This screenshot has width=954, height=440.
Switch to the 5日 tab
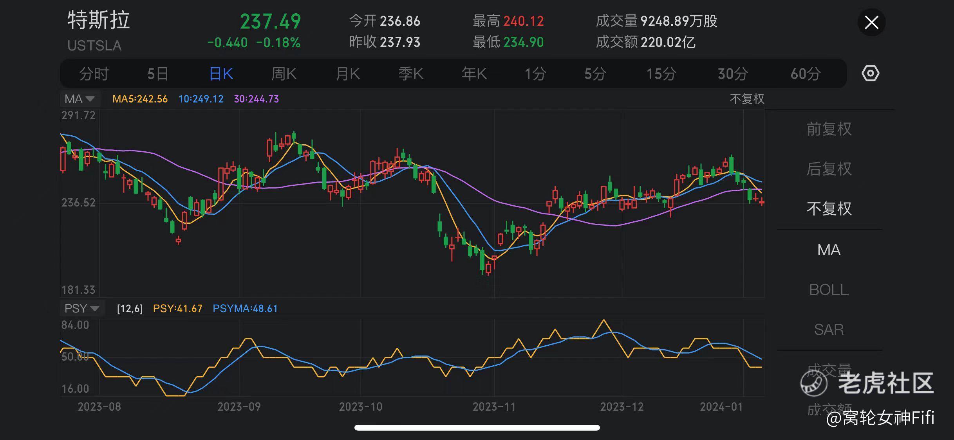(157, 74)
